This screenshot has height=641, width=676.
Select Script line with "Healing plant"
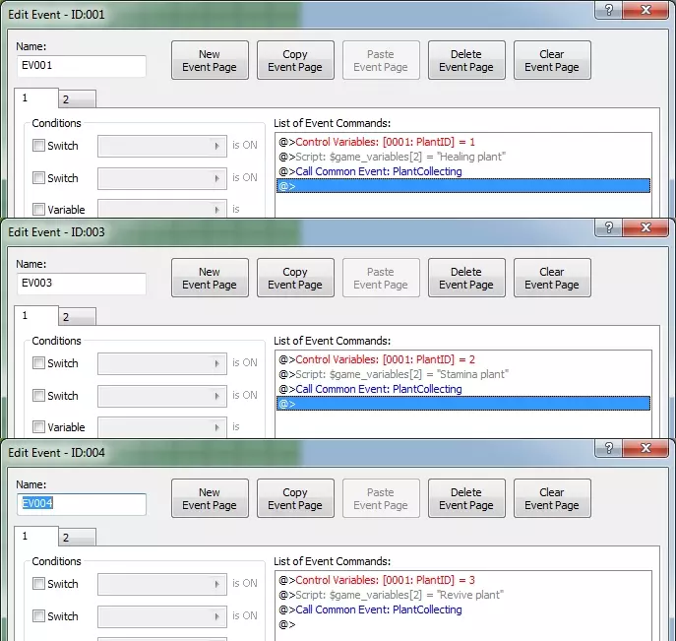[x=463, y=157]
